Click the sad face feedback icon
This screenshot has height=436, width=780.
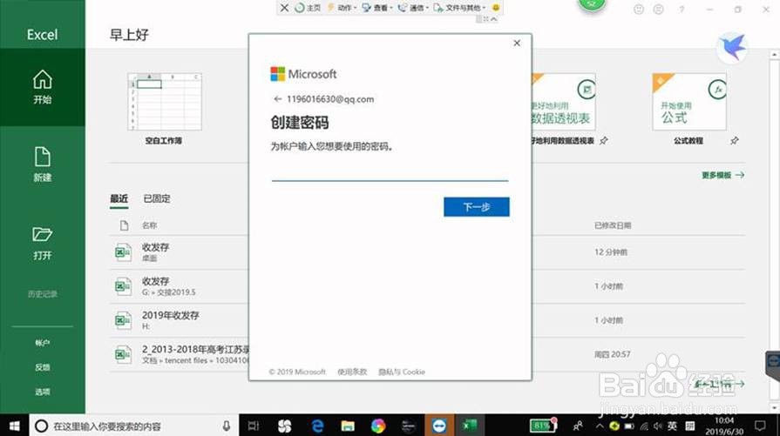[x=658, y=10]
